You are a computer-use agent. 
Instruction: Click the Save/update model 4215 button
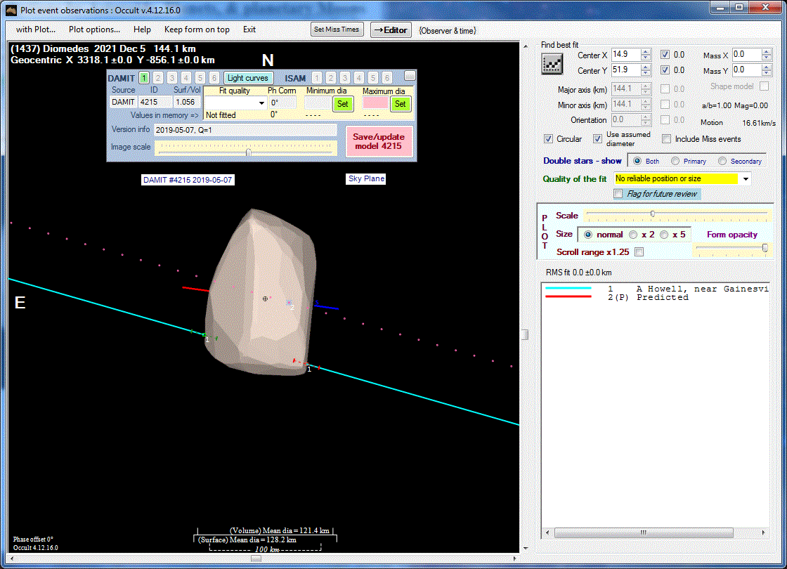pos(379,141)
